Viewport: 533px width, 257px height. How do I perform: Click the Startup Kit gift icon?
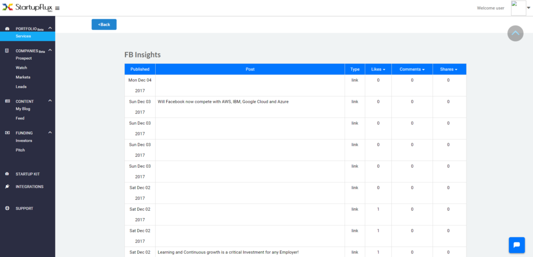(x=7, y=174)
